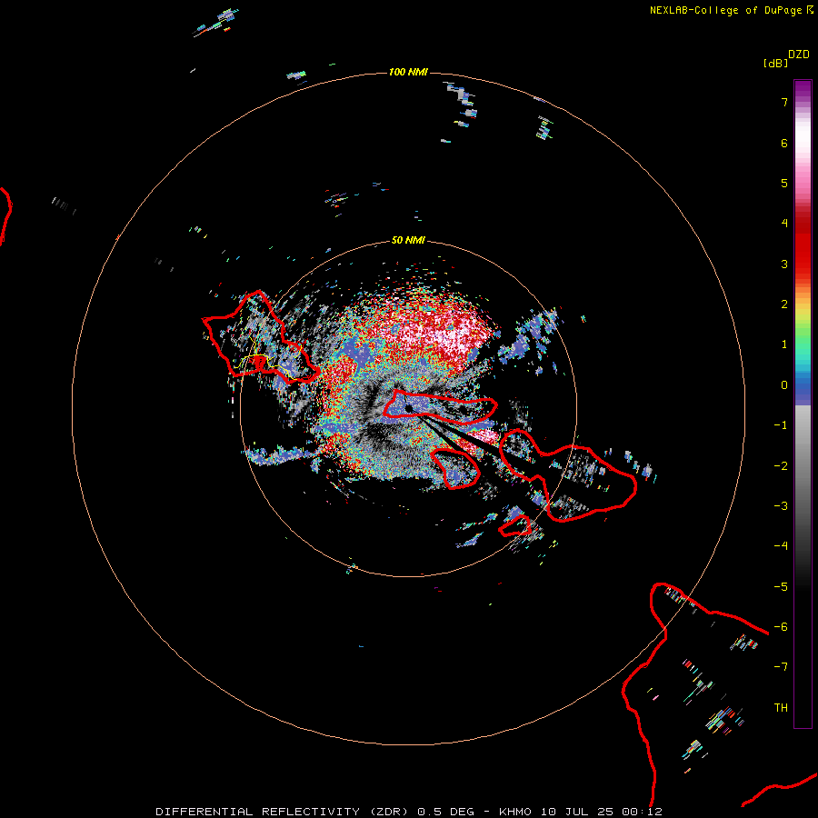Click the -5 tick label on colorbar
The width and height of the screenshot is (818, 818).
point(781,587)
